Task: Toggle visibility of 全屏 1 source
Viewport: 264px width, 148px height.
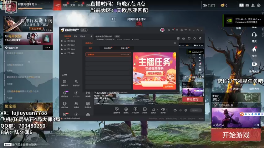Action: (62, 53)
